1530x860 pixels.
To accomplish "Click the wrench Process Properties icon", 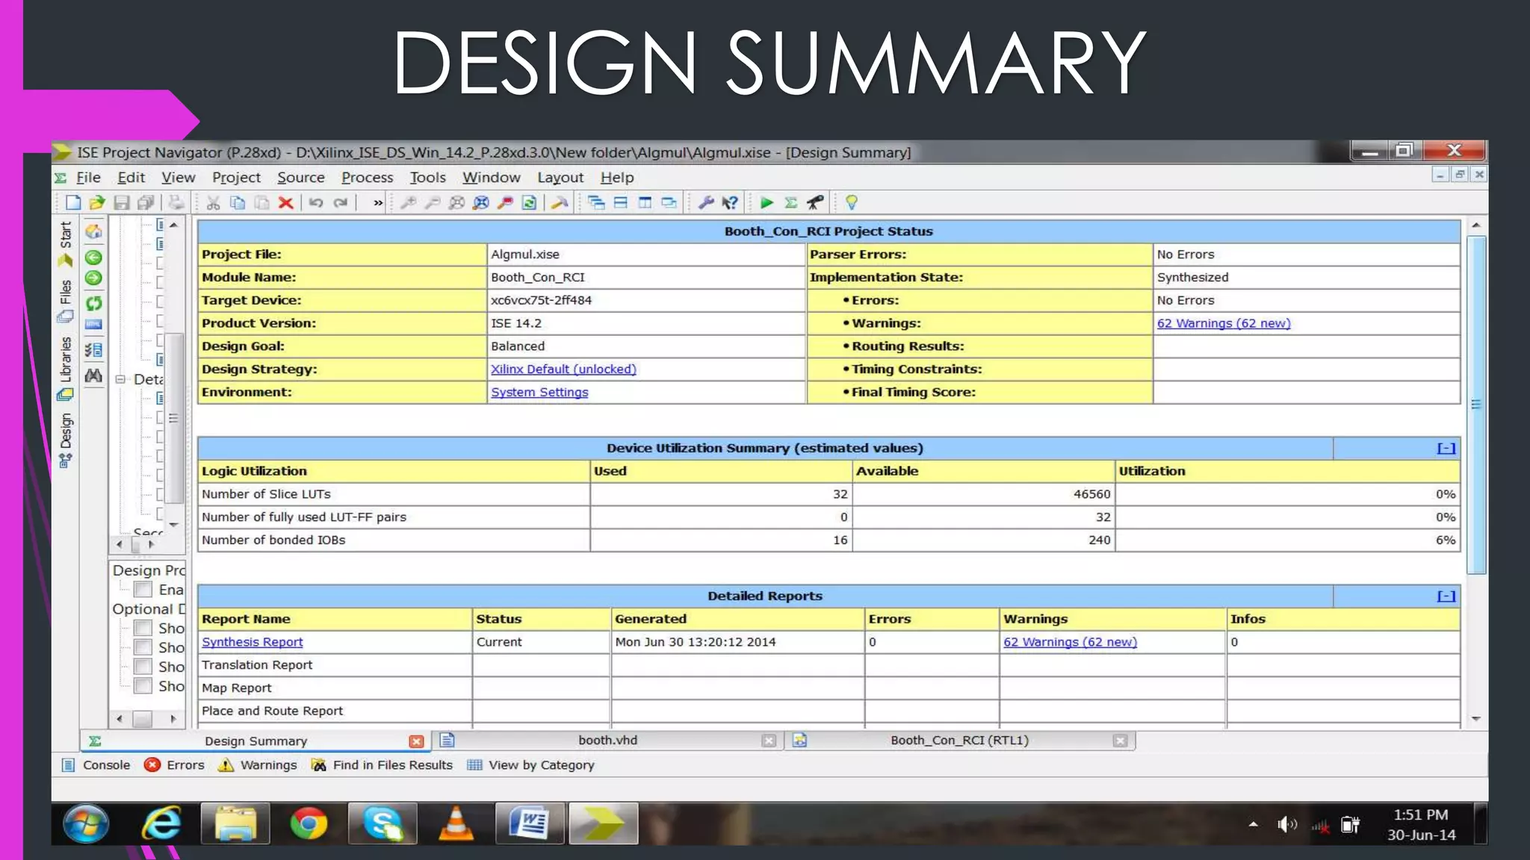I will (706, 202).
